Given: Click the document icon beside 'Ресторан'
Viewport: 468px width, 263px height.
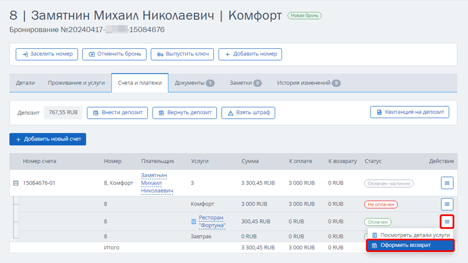Looking at the screenshot, I should 194,222.
